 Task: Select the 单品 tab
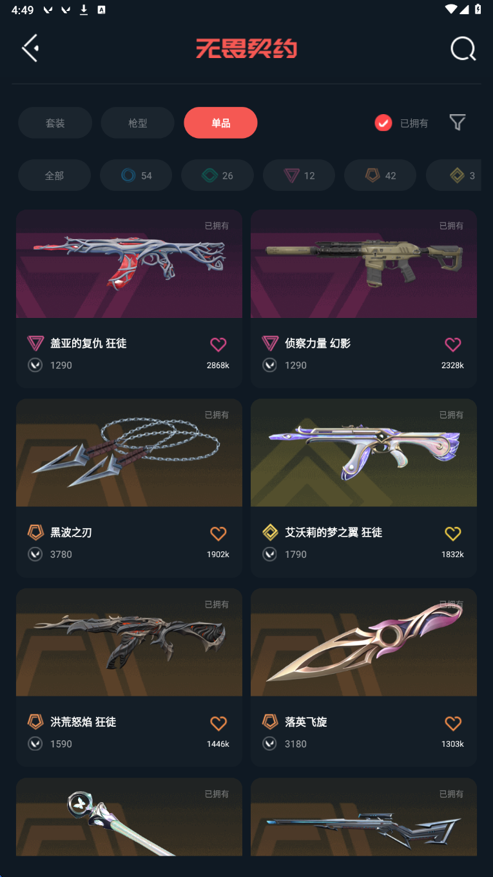(220, 123)
